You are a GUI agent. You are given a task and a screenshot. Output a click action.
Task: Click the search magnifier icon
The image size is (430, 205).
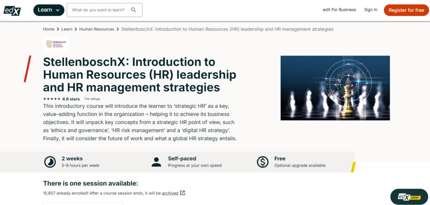click(134, 10)
